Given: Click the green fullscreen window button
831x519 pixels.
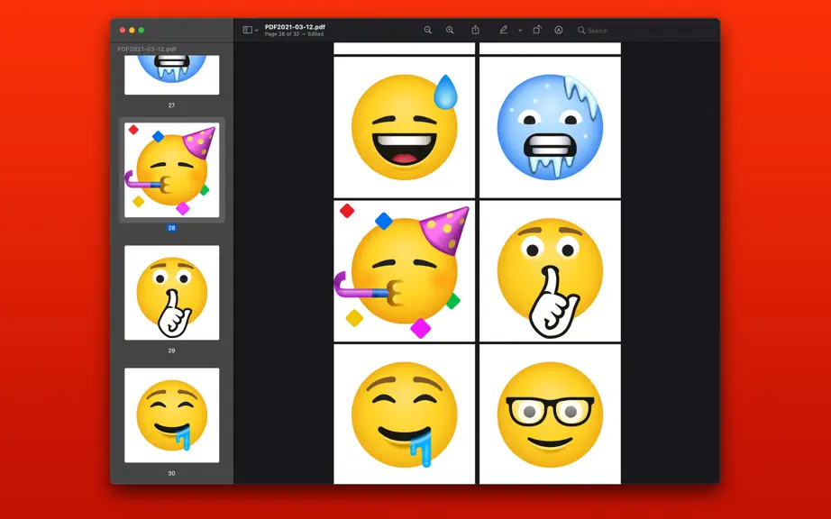Looking at the screenshot, I should [x=141, y=31].
